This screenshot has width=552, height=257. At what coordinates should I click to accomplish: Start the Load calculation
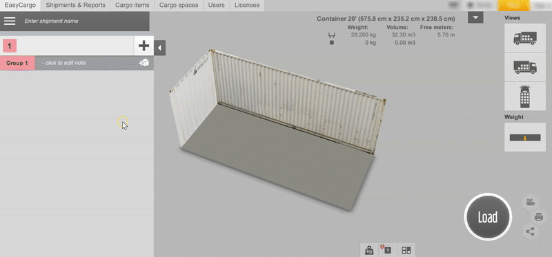tap(488, 217)
